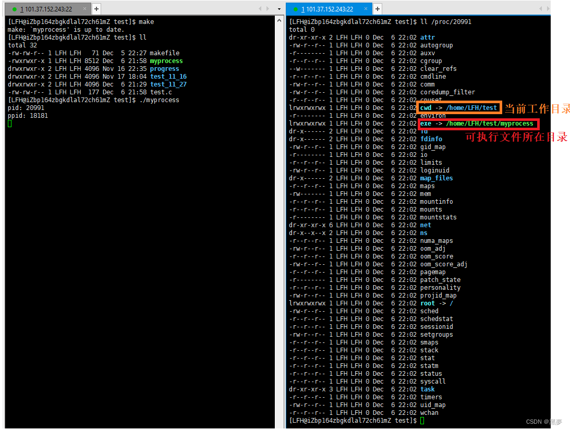The height and width of the screenshot is (430, 570).
Task: Close the left pane session tab
Action: 84,9
